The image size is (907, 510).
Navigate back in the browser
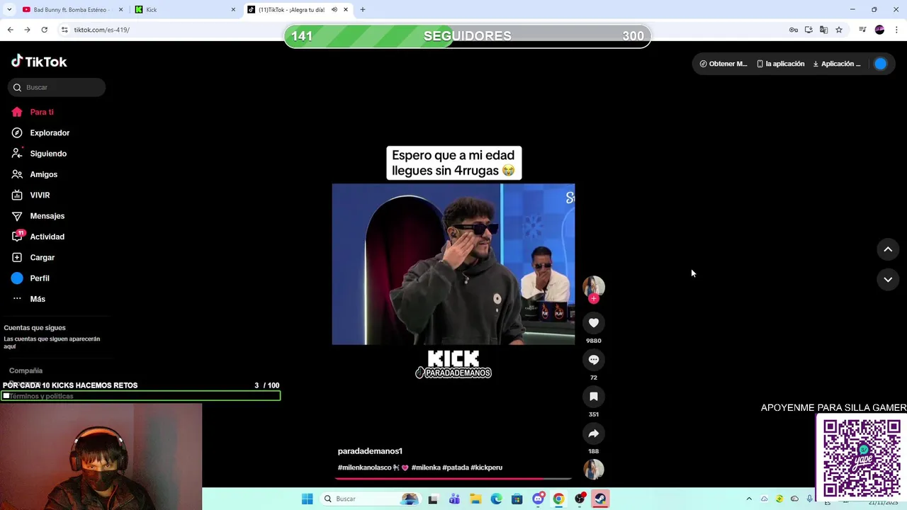pyautogui.click(x=10, y=30)
